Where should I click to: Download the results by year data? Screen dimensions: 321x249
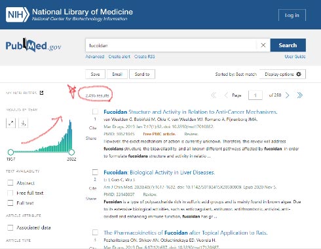coord(23,124)
